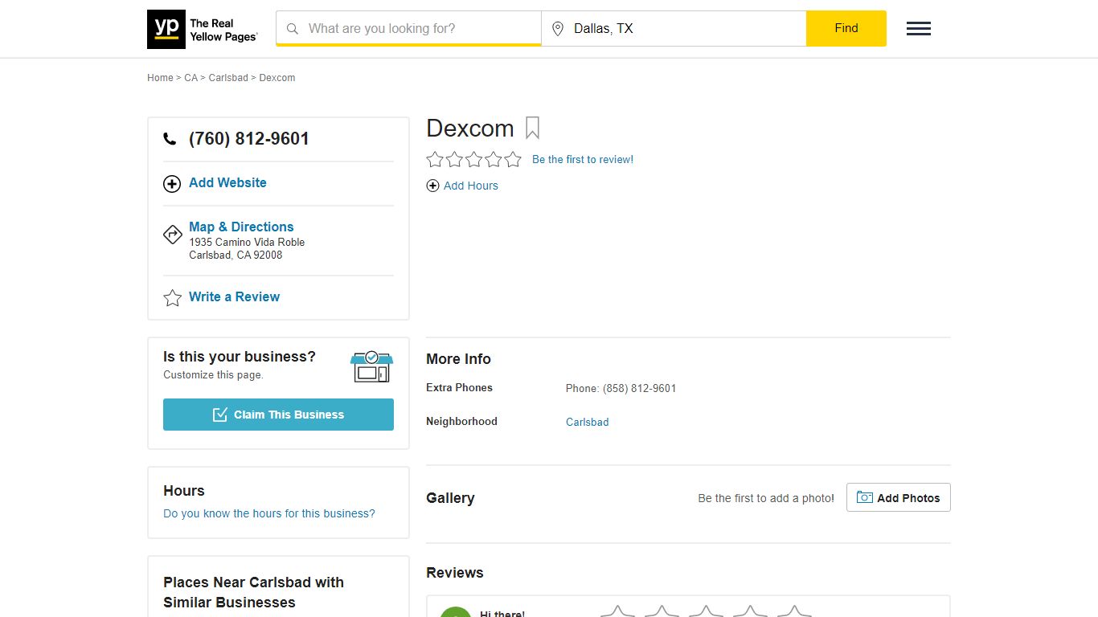The height and width of the screenshot is (617, 1098).
Task: Click the location pin icon
Action: point(558,29)
